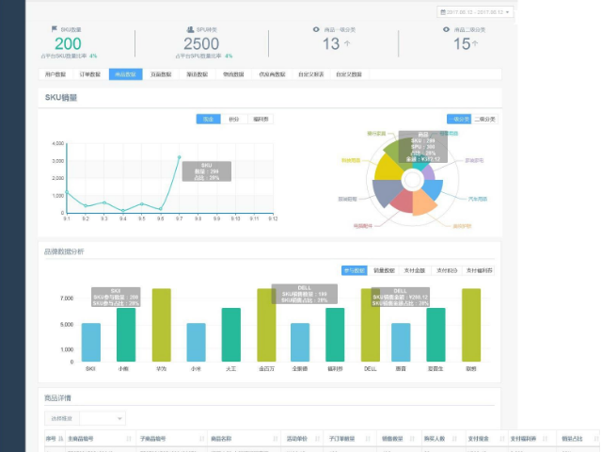Toggle the 一级分类 pie chart view

pyautogui.click(x=458, y=120)
